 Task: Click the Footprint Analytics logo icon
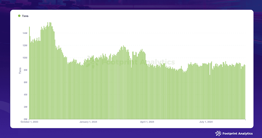click(x=218, y=133)
